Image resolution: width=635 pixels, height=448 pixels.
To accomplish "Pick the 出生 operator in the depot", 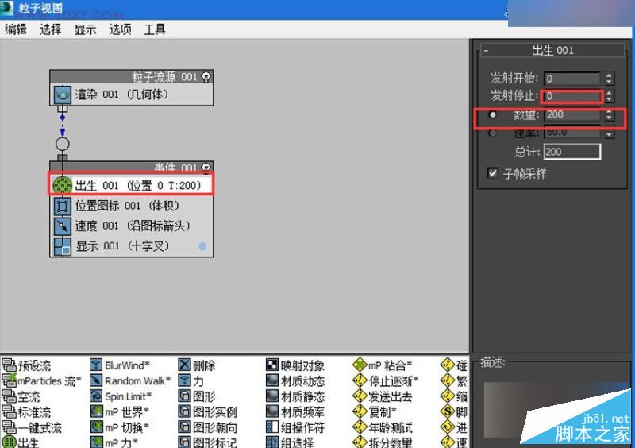I will (x=21, y=442).
